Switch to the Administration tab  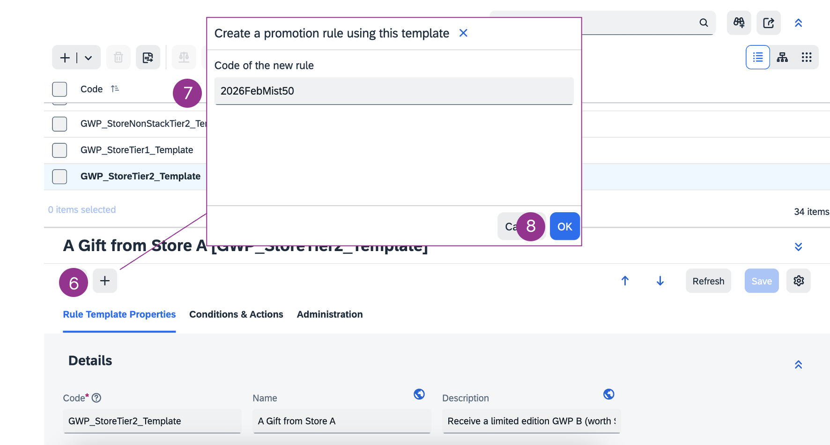[329, 314]
